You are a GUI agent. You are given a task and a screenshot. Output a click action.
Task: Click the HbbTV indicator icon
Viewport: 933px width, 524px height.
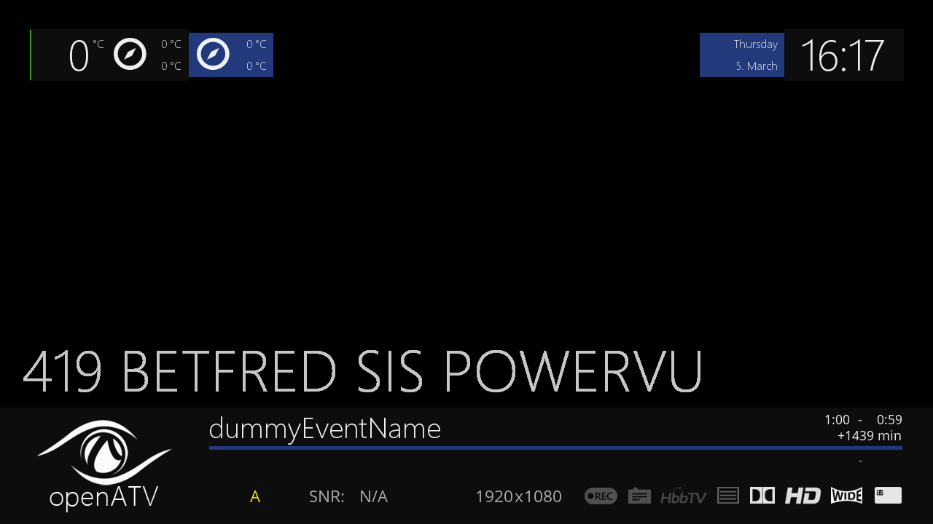tap(683, 496)
